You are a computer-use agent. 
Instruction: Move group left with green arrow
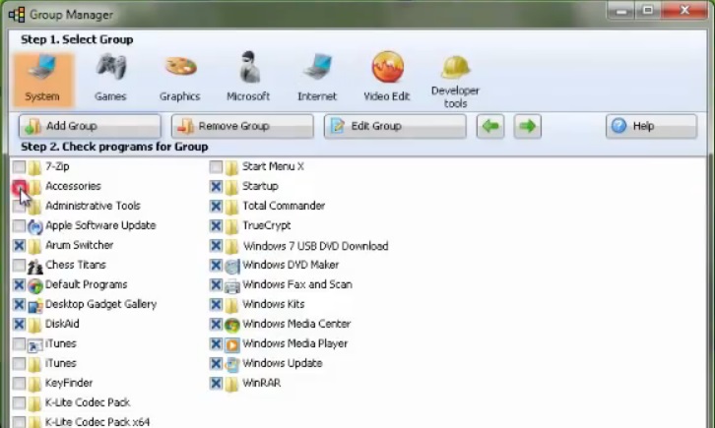tap(490, 126)
